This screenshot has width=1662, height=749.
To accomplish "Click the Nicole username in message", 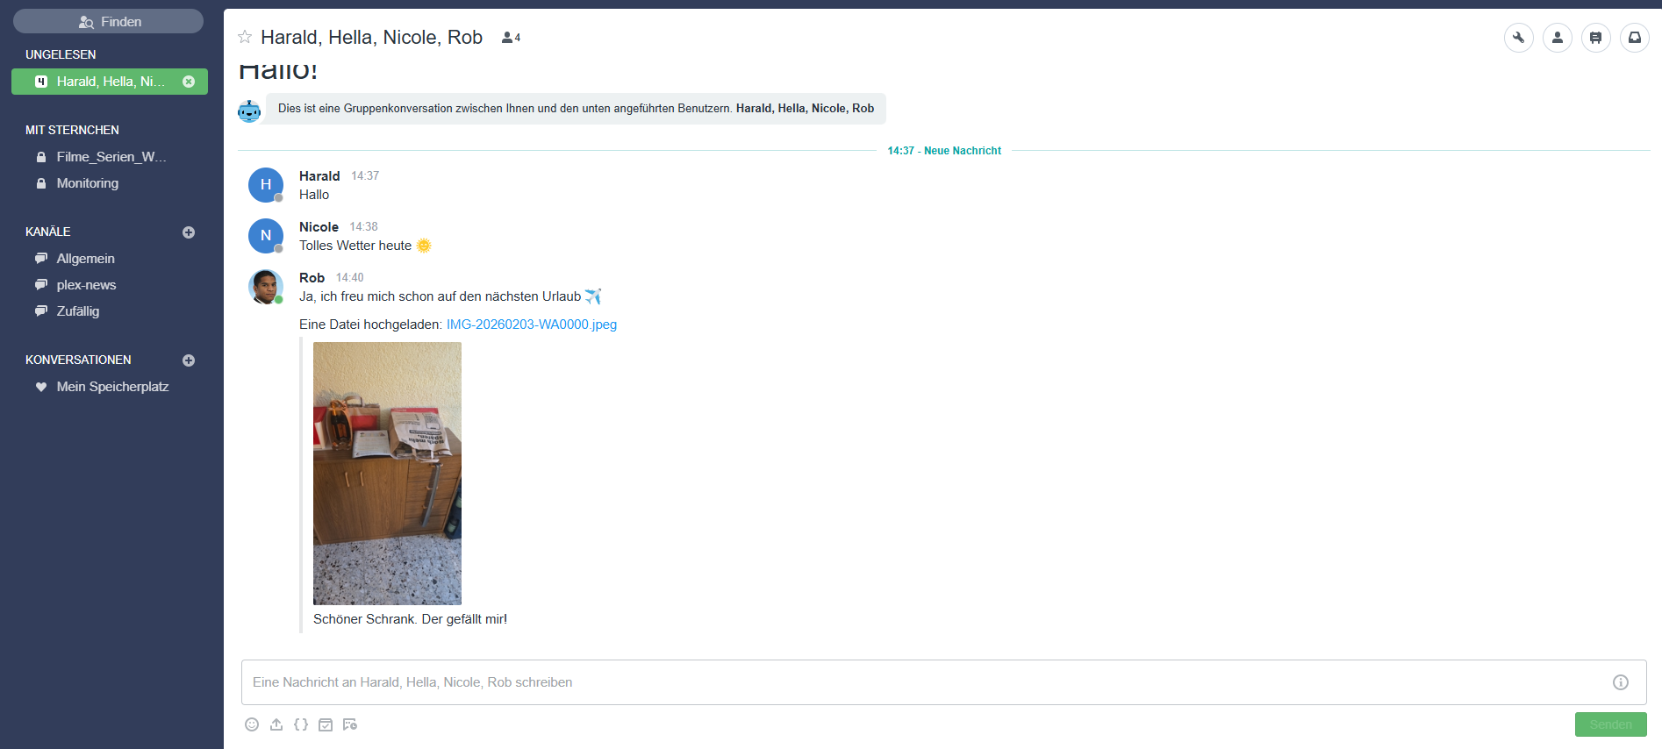I will 319,227.
